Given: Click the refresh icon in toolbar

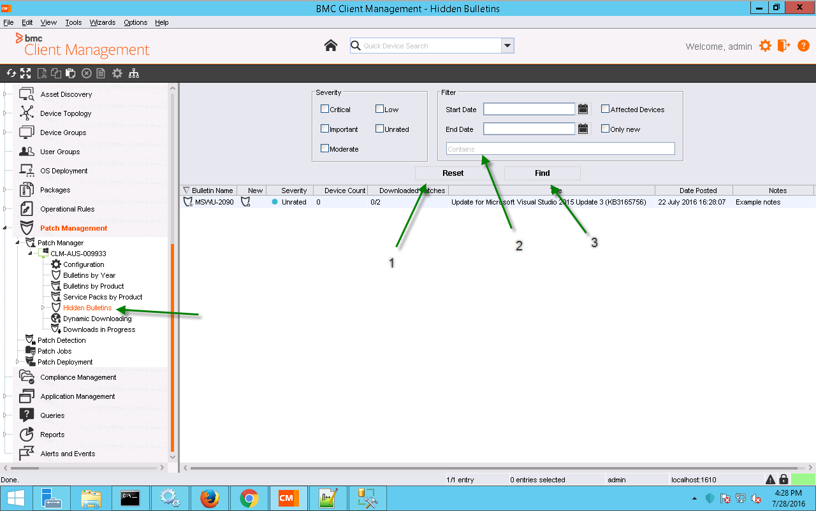Looking at the screenshot, I should pyautogui.click(x=11, y=73).
